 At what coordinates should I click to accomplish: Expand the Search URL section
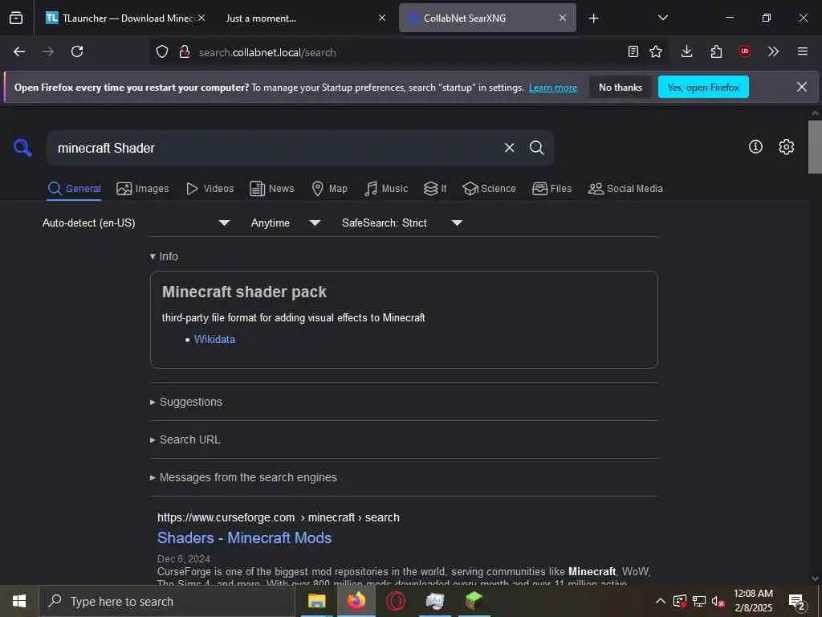[x=185, y=439]
